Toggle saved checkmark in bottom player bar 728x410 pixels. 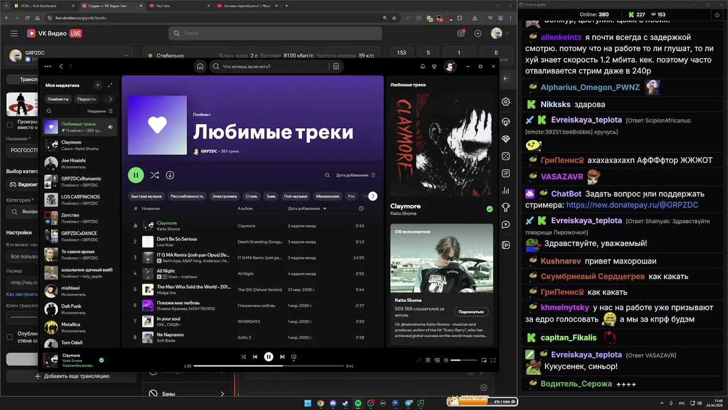point(101,360)
